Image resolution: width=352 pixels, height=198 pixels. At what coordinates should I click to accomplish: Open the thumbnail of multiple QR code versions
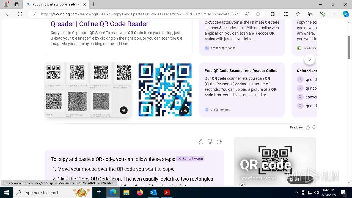click(x=88, y=90)
